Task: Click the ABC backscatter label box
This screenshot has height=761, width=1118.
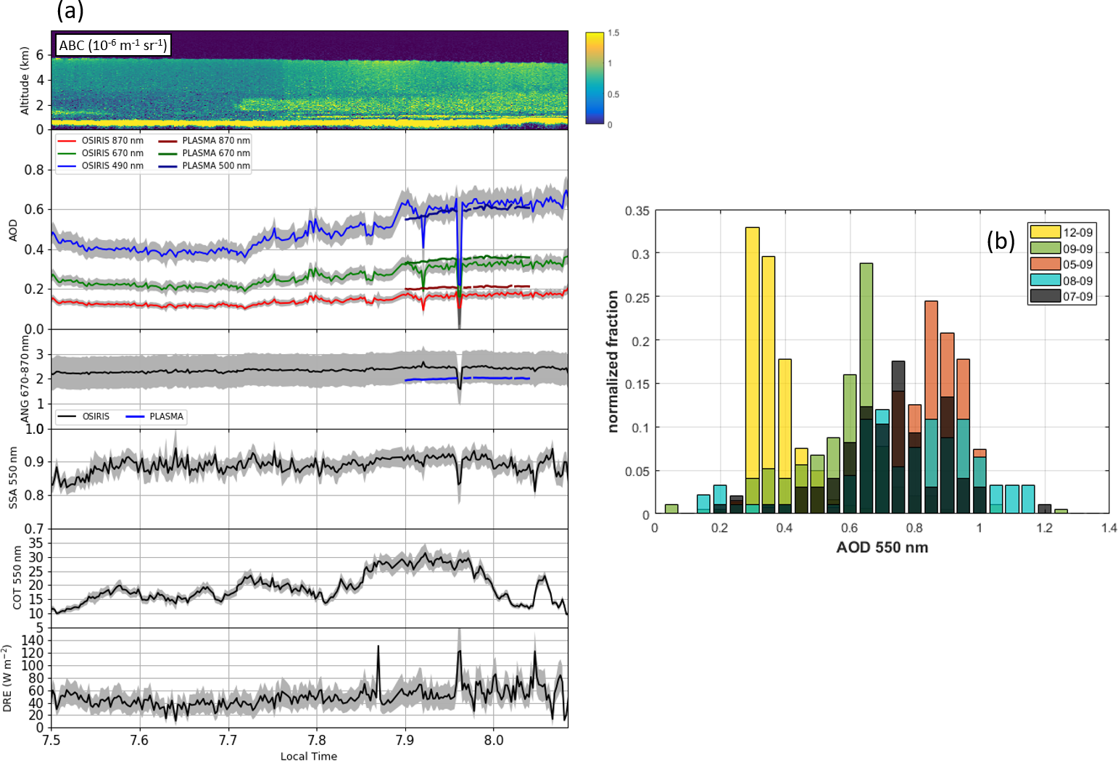Action: click(113, 46)
